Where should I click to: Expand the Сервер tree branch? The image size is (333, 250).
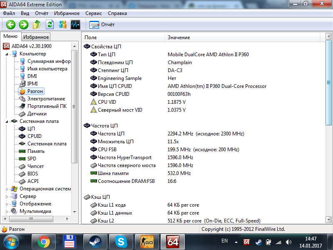(7, 196)
